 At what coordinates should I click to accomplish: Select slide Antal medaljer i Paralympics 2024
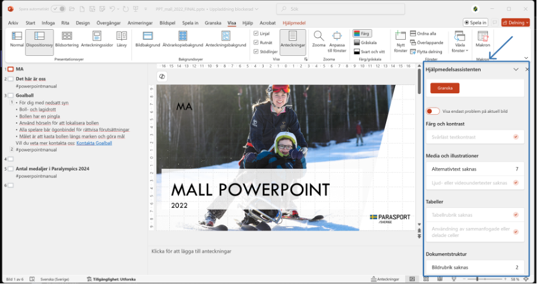tap(52, 169)
